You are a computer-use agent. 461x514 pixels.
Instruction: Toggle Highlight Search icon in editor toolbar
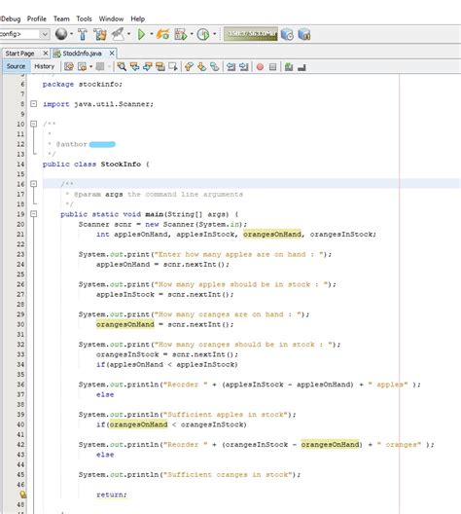[x=160, y=67]
